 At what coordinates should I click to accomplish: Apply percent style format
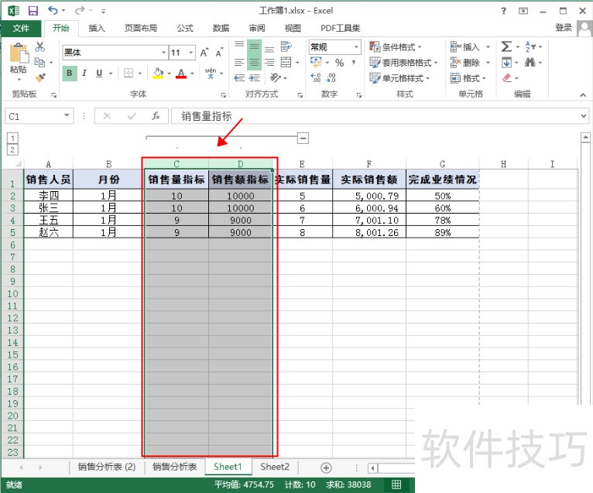click(340, 63)
